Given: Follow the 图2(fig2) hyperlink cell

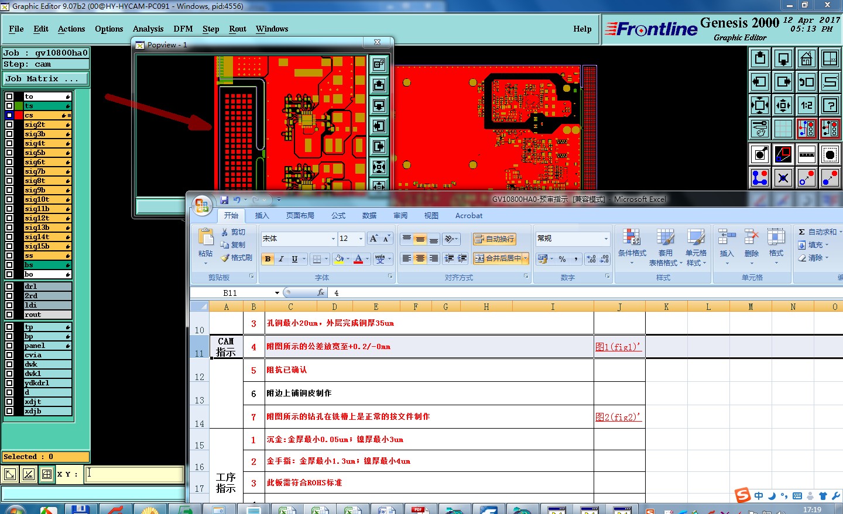Looking at the screenshot, I should coord(618,417).
